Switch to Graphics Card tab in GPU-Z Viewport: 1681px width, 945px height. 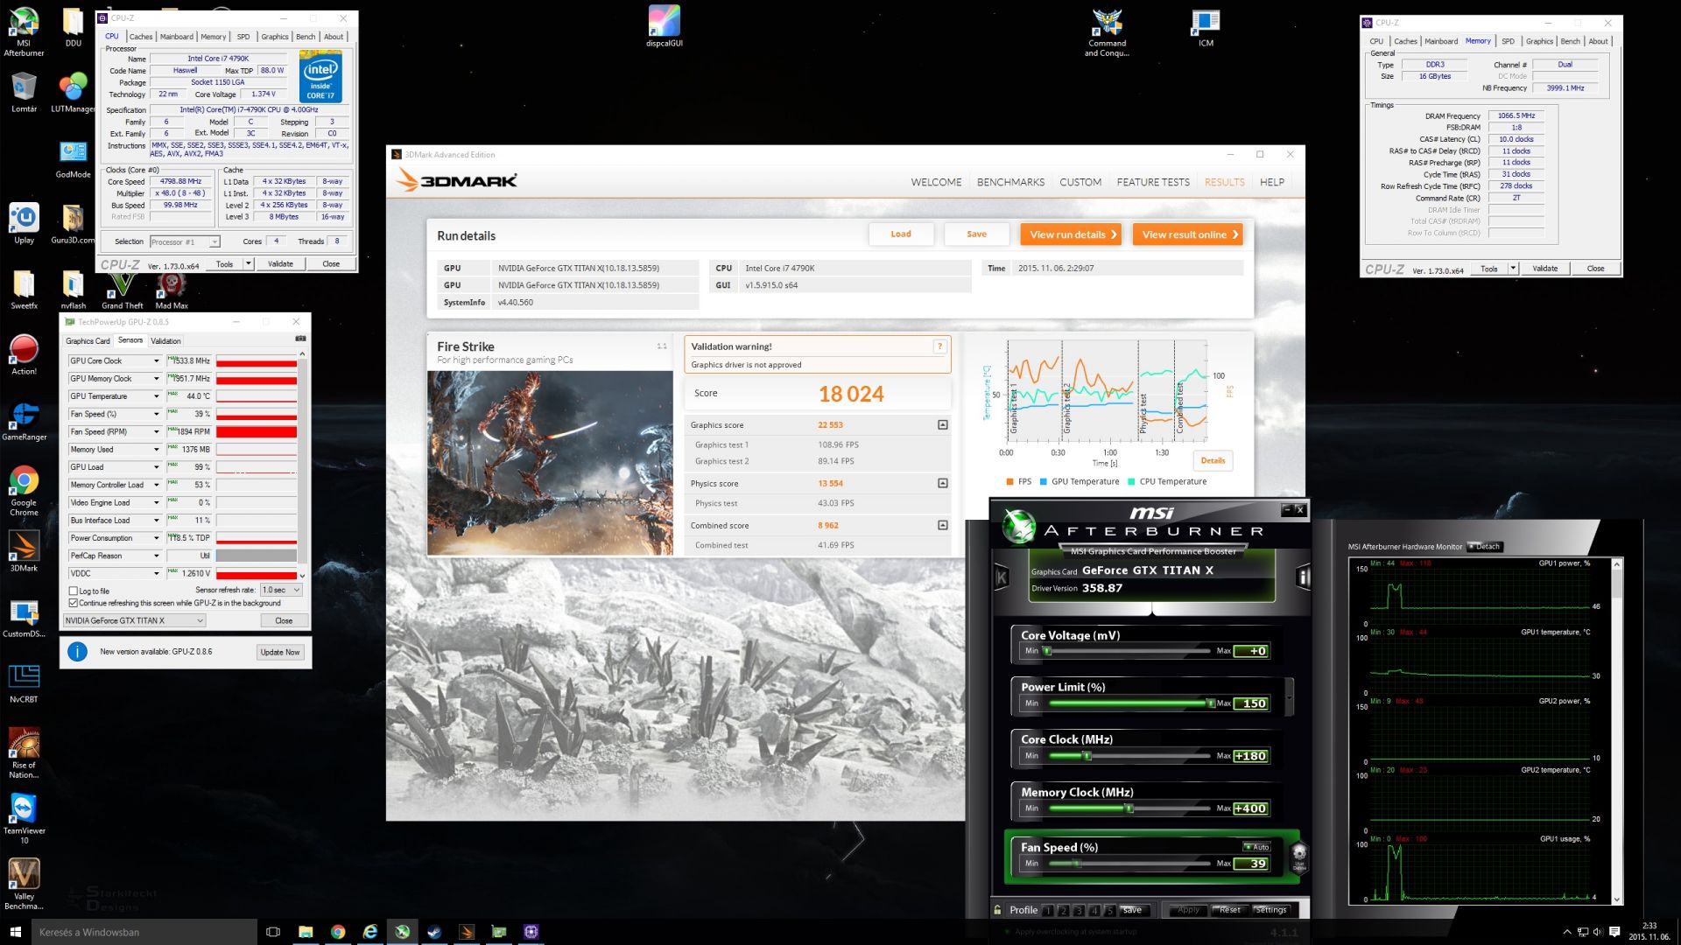pyautogui.click(x=88, y=341)
